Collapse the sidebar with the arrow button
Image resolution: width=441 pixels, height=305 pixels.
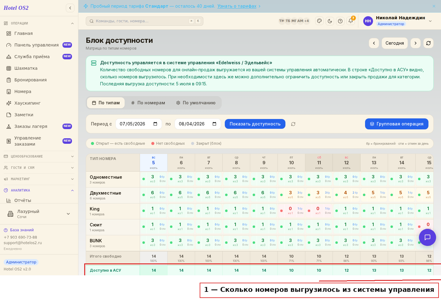point(70,8)
